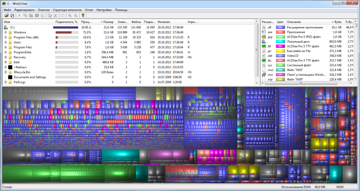Click the (C:) drive icon in tree
360x191 pixels.
tap(6, 27)
